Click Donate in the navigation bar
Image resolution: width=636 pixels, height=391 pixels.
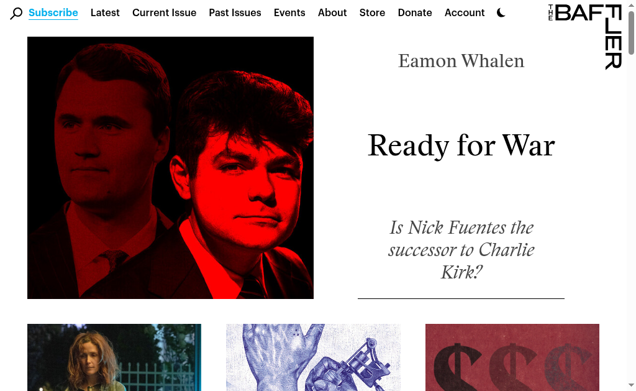414,12
